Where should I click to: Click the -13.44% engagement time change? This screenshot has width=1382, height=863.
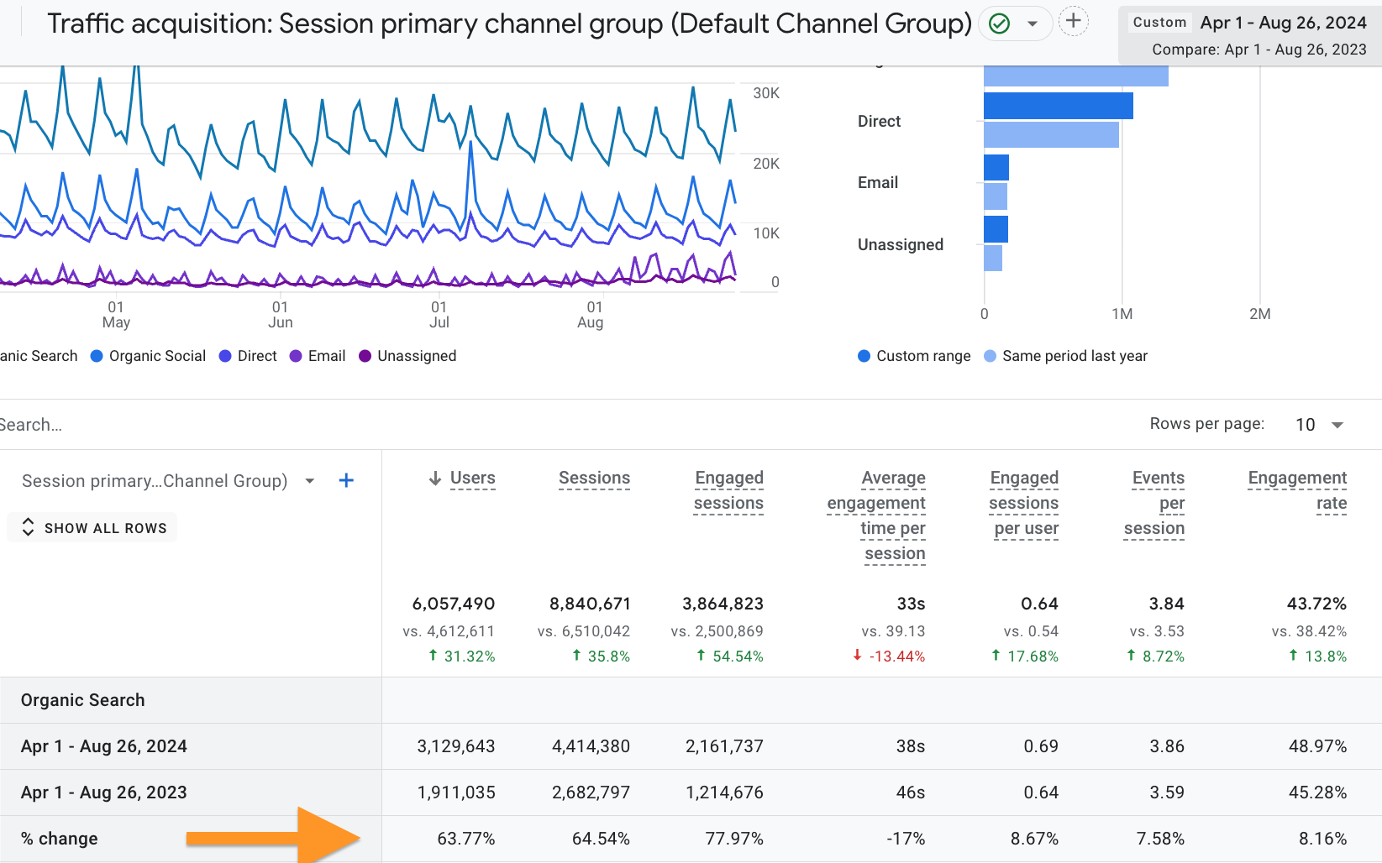point(896,656)
